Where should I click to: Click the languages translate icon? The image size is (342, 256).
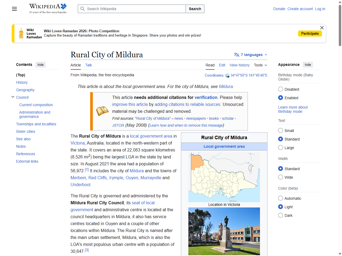237,55
